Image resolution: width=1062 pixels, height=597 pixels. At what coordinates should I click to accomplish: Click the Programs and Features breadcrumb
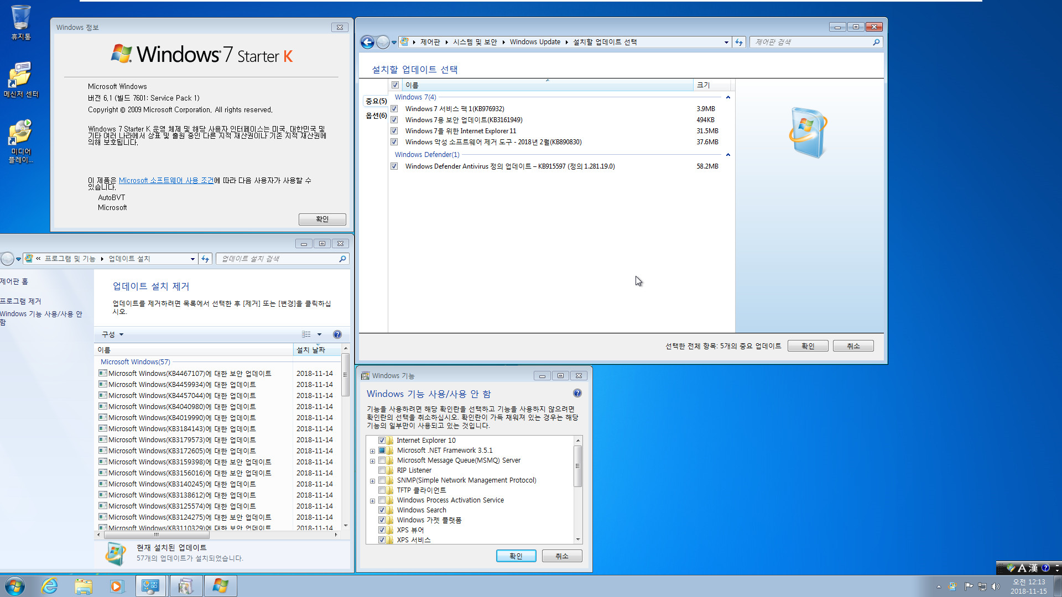point(70,259)
